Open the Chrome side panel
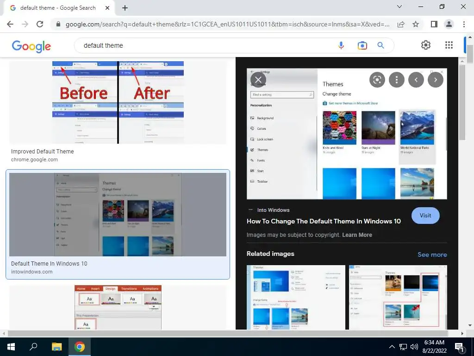Screen dimensions: 474x356 point(434,24)
